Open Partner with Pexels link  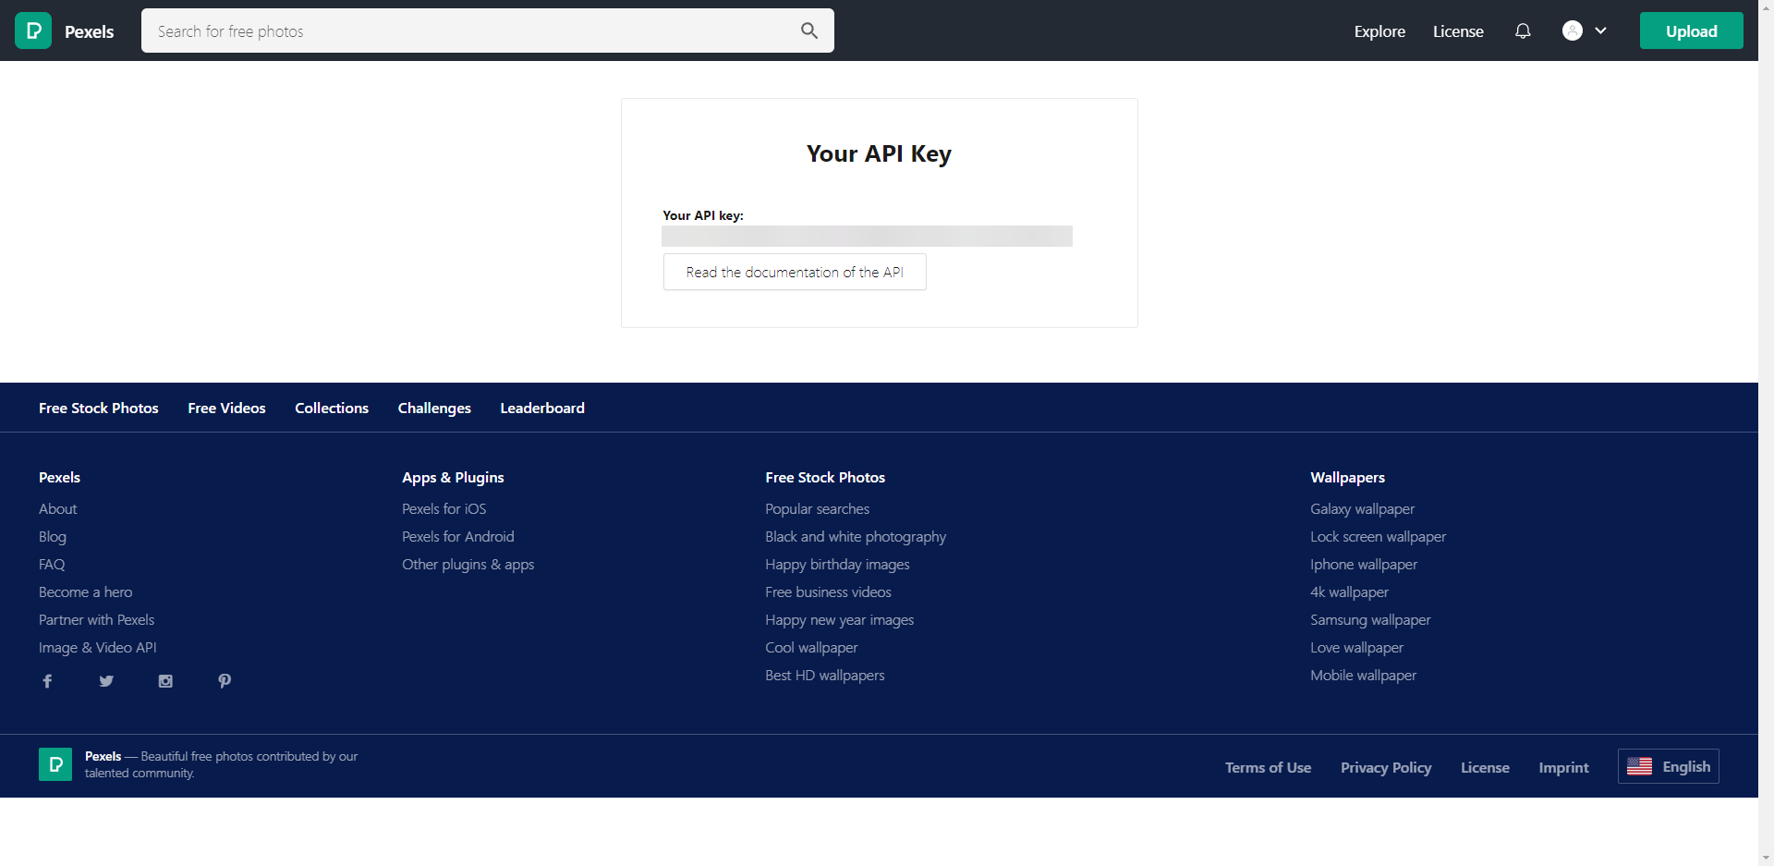pyautogui.click(x=97, y=619)
